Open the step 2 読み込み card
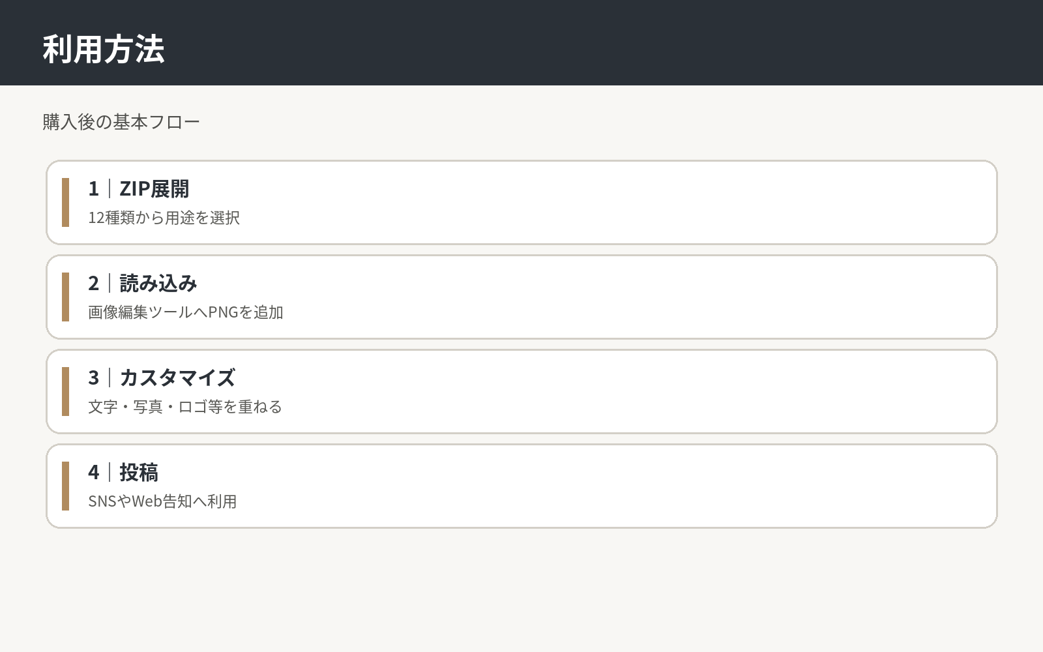 [x=521, y=297]
